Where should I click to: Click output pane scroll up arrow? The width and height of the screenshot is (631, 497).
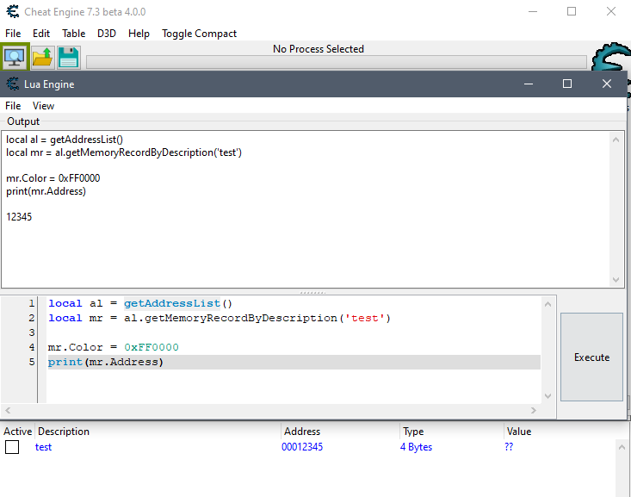tap(616, 140)
